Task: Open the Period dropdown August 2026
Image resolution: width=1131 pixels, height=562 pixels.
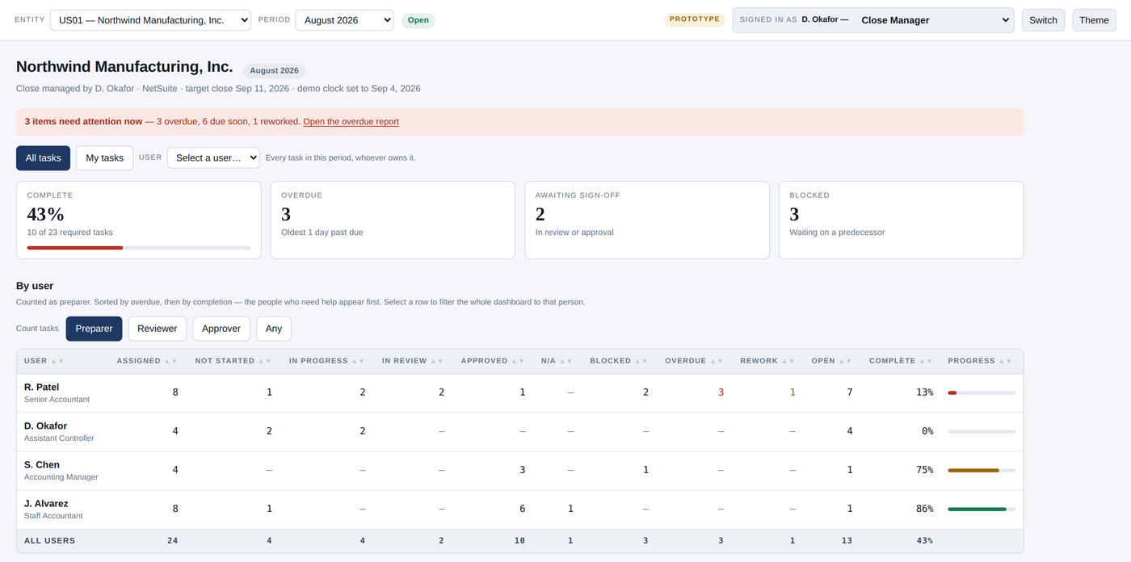Action: click(345, 20)
